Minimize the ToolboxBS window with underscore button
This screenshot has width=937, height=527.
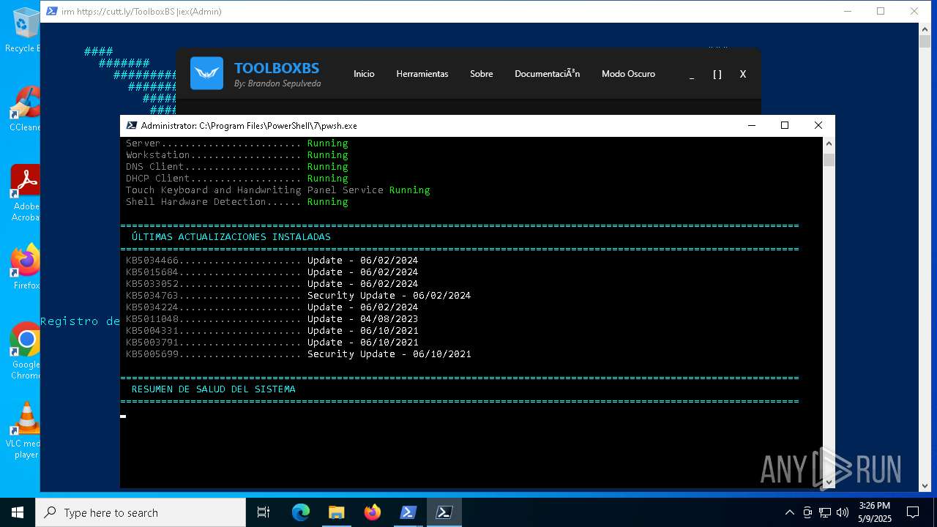pos(692,75)
